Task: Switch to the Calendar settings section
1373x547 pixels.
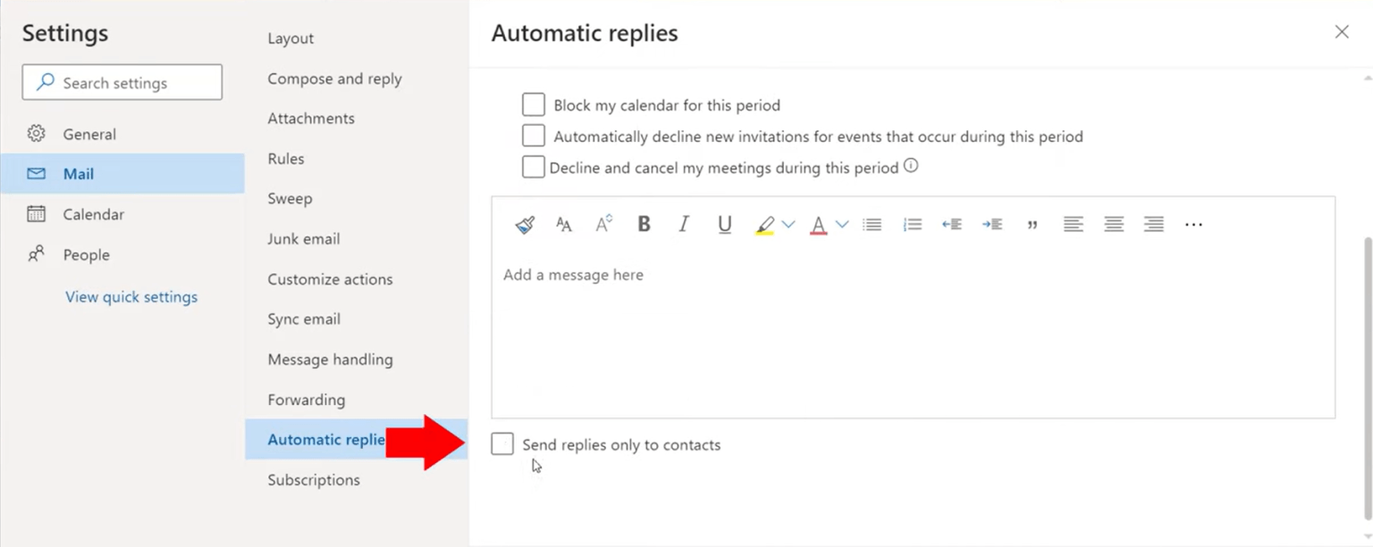Action: (92, 214)
